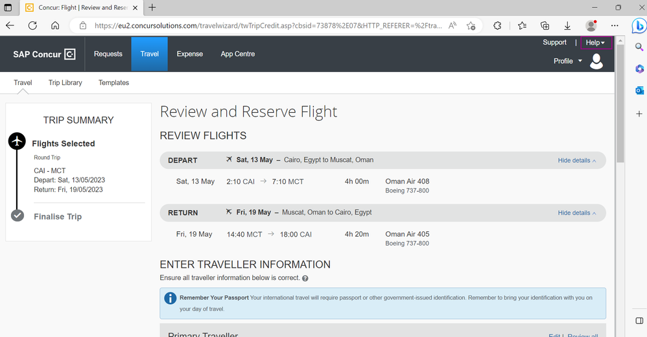
Task: Click the traveller information help question mark
Action: pos(305,279)
